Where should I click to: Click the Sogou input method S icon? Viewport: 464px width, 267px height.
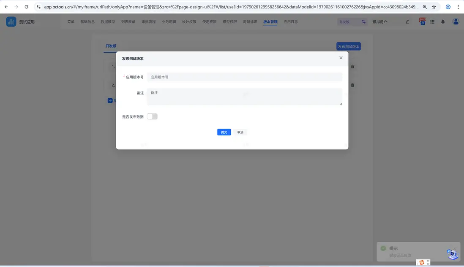coord(422,262)
